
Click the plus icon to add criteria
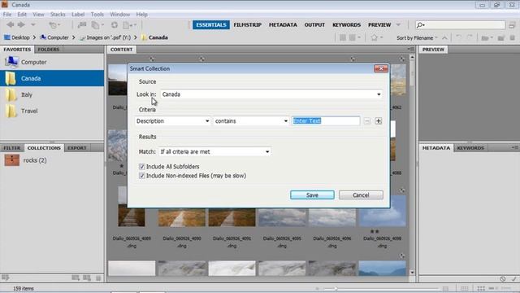(379, 121)
